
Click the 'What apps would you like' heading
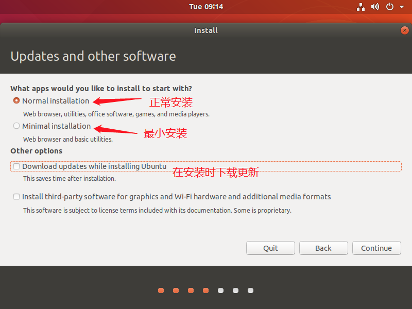point(101,89)
